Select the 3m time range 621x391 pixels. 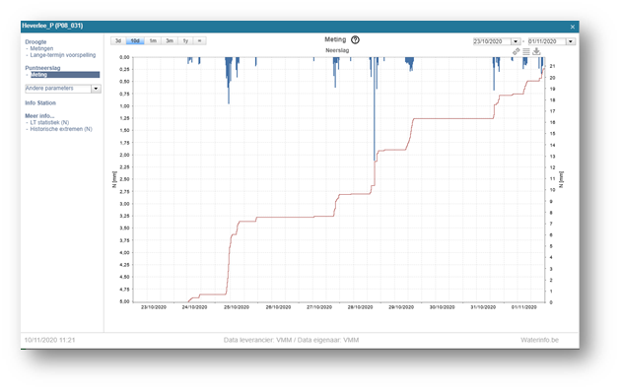tap(170, 40)
